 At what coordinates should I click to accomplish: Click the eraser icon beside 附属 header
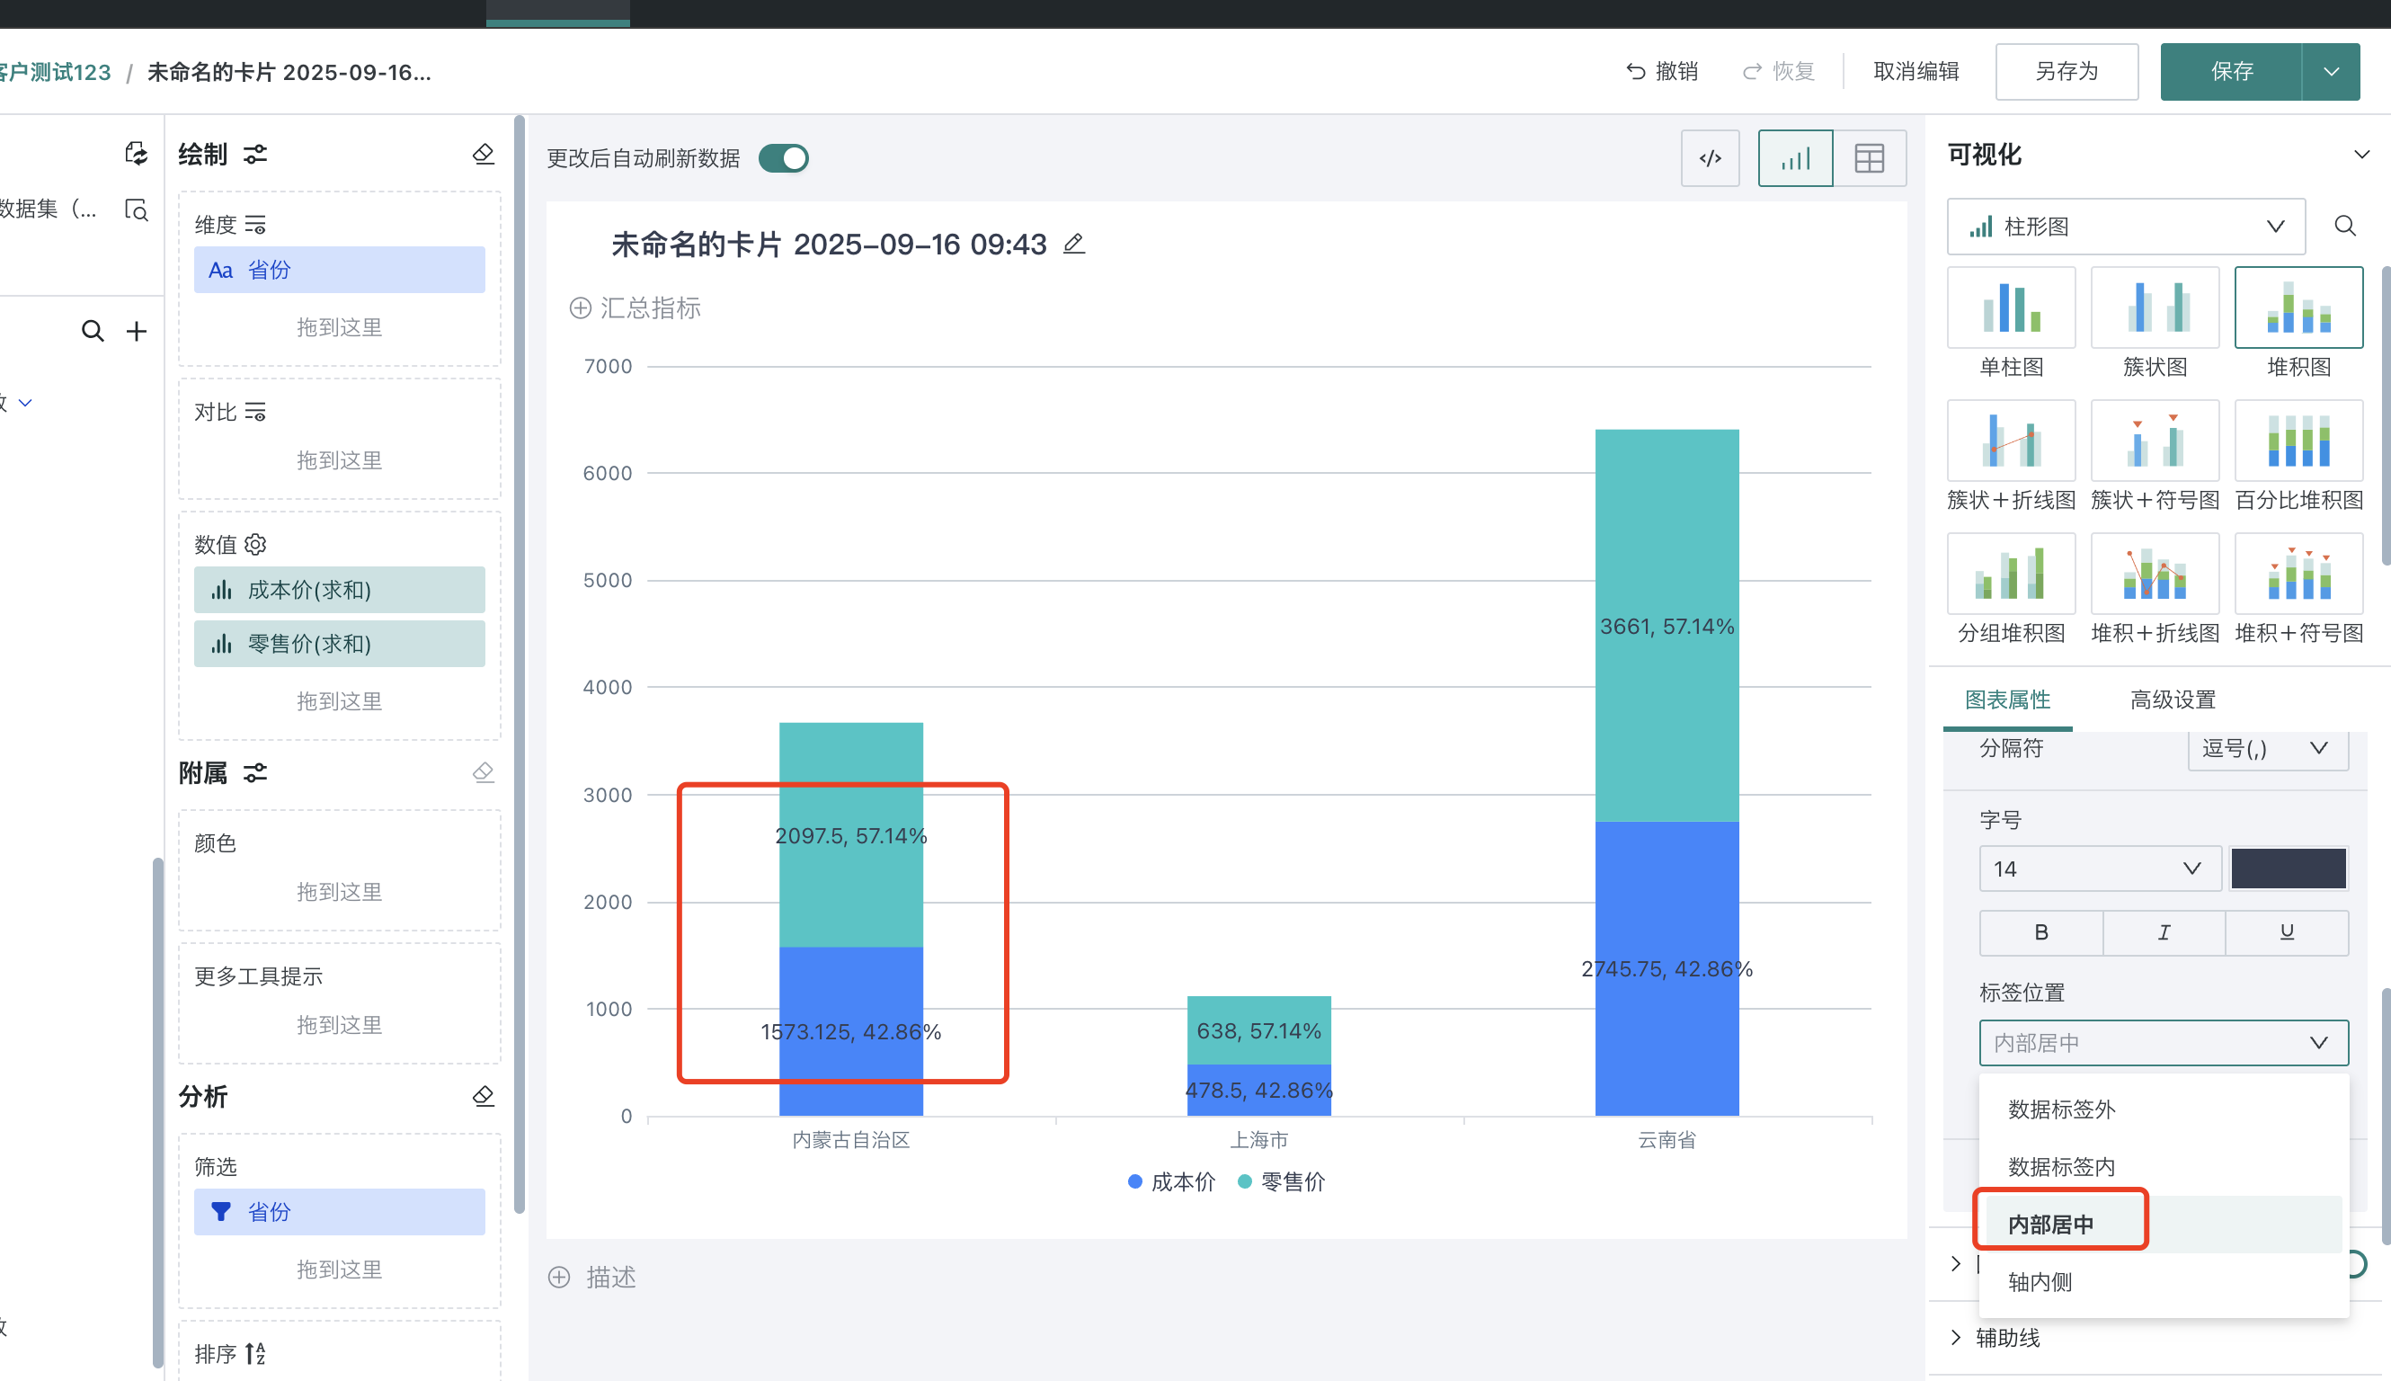point(484,773)
